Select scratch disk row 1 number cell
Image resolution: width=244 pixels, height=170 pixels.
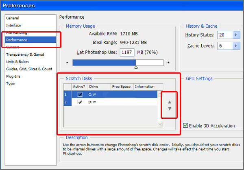(68, 94)
